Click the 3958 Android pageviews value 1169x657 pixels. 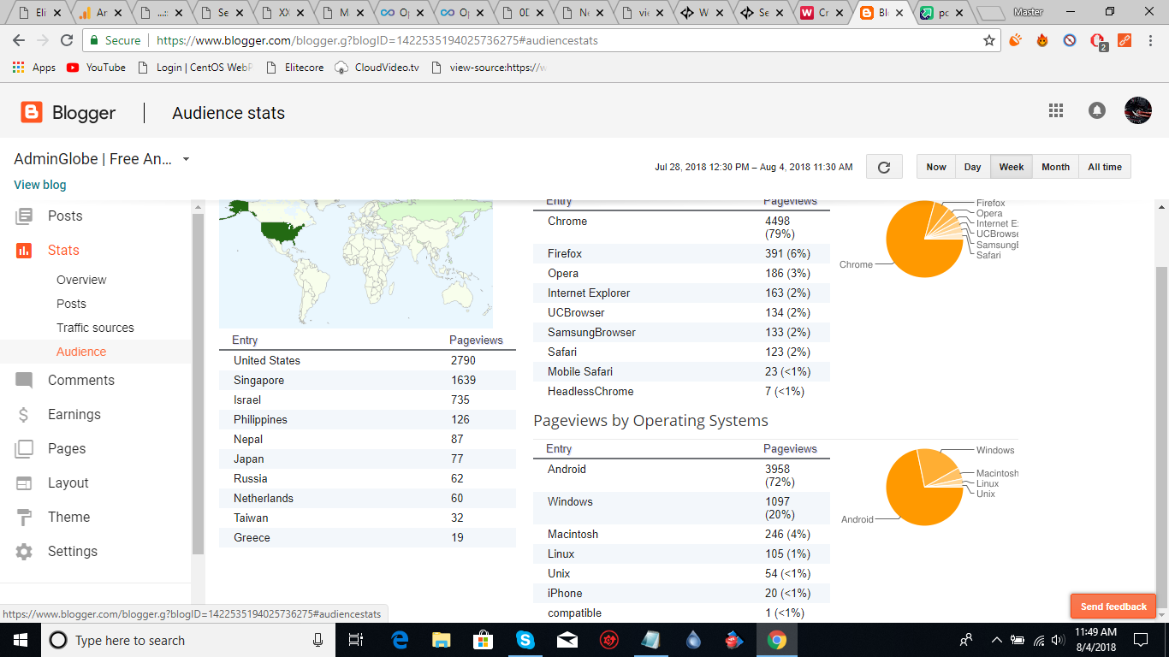pyautogui.click(x=778, y=469)
